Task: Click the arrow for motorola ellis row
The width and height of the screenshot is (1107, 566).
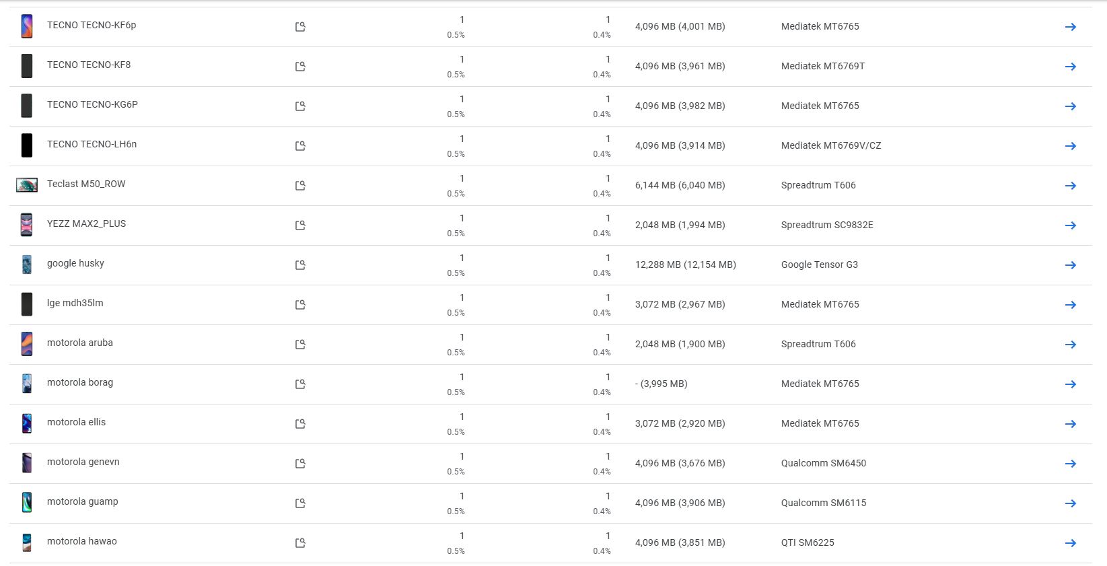Action: click(x=1070, y=424)
